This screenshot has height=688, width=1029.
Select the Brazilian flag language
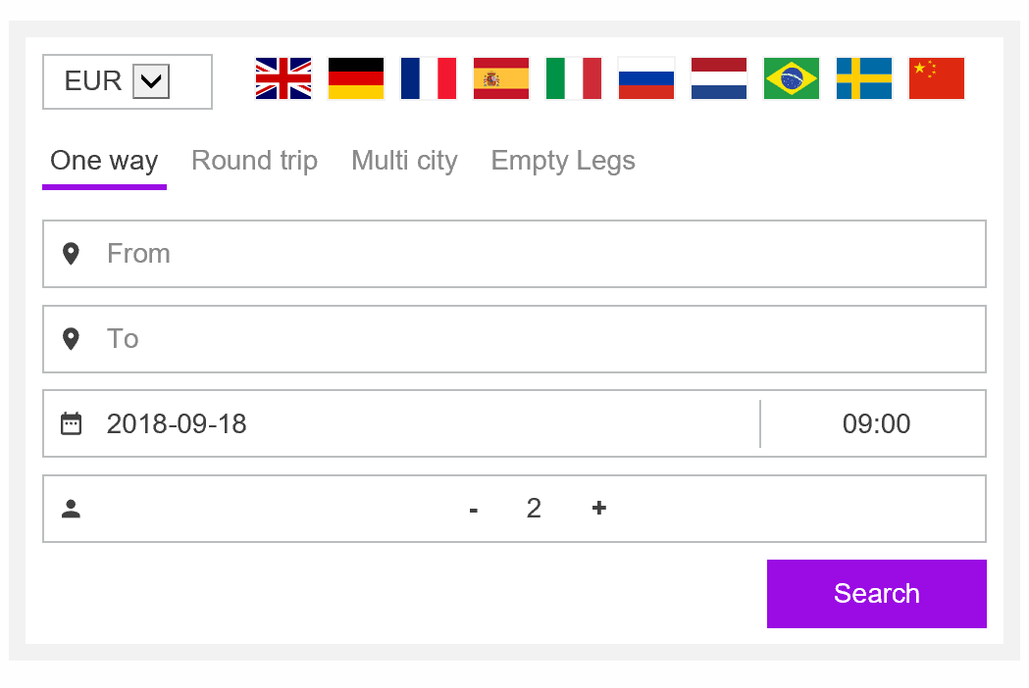pos(792,78)
